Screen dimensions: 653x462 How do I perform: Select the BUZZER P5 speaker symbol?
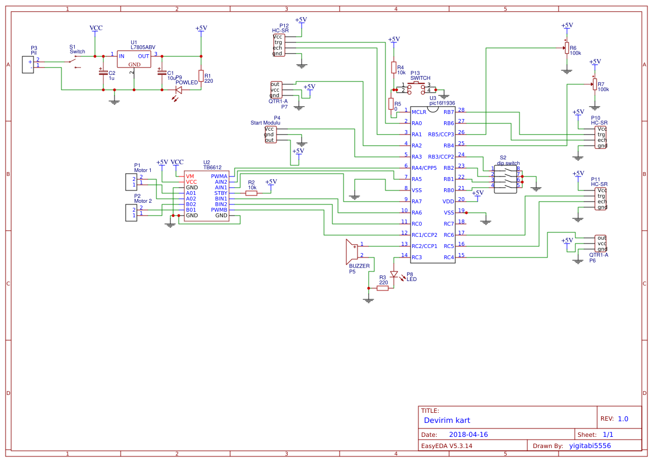click(352, 251)
